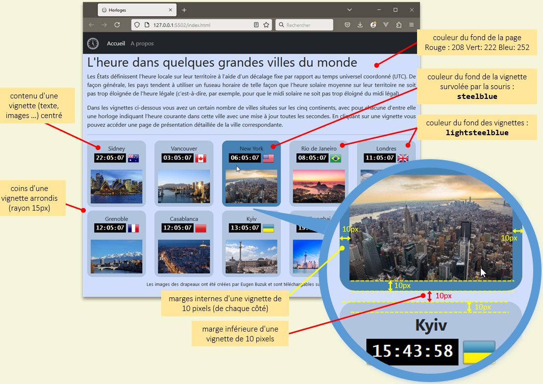
Task: Bookmark this page with the star icon
Action: tap(266, 25)
